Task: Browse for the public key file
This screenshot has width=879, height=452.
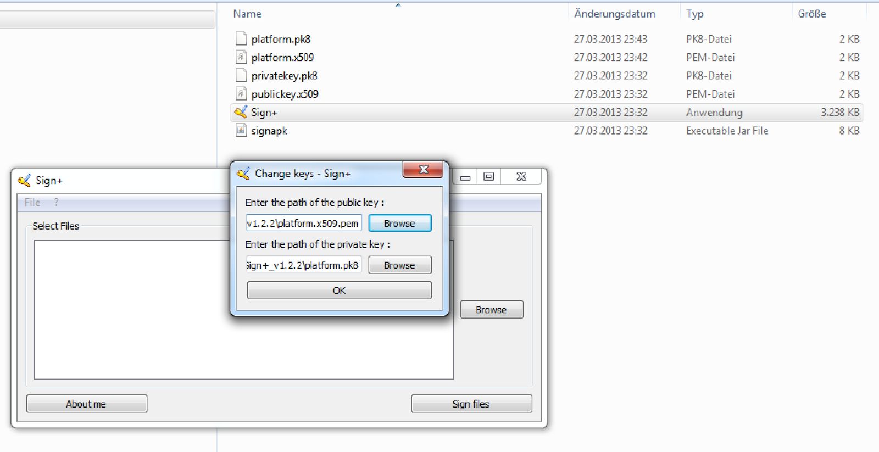Action: 400,224
